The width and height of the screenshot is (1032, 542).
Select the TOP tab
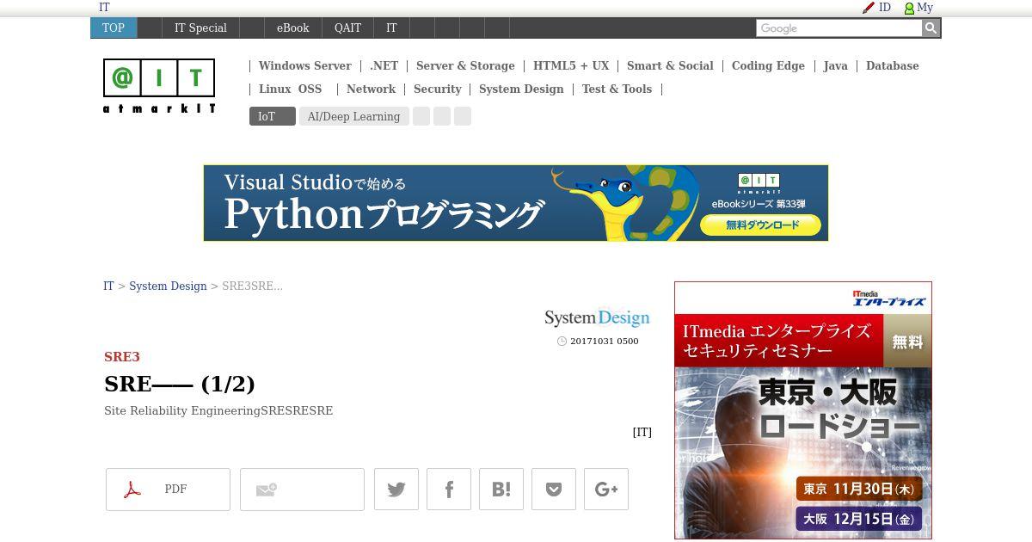(114, 28)
